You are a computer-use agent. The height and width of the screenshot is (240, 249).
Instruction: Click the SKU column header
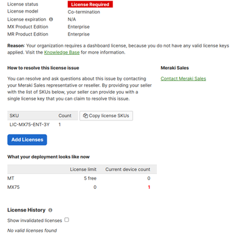(14, 115)
